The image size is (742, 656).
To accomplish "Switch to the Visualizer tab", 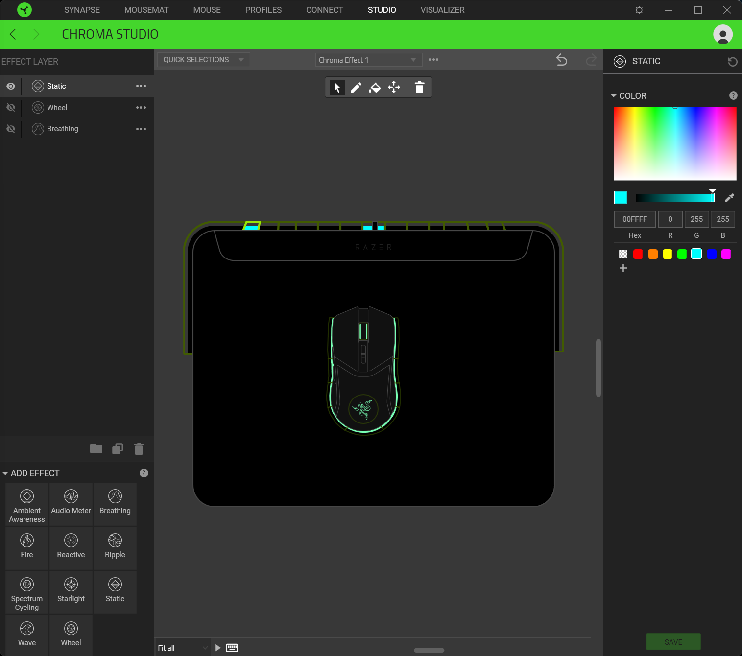I will (442, 10).
